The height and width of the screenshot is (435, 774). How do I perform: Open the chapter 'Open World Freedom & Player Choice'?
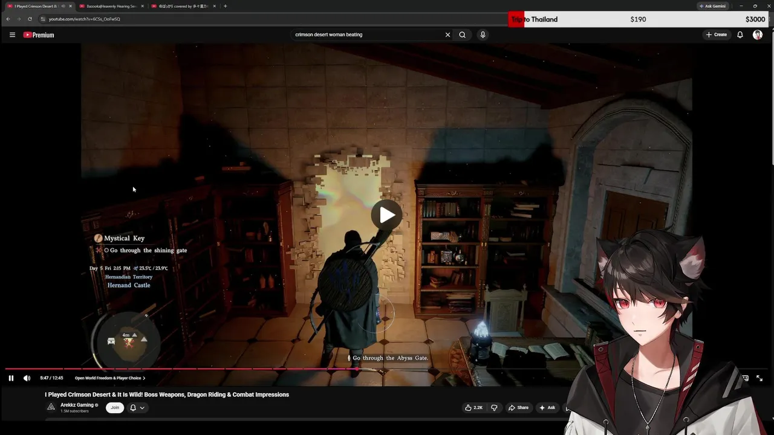(110, 378)
